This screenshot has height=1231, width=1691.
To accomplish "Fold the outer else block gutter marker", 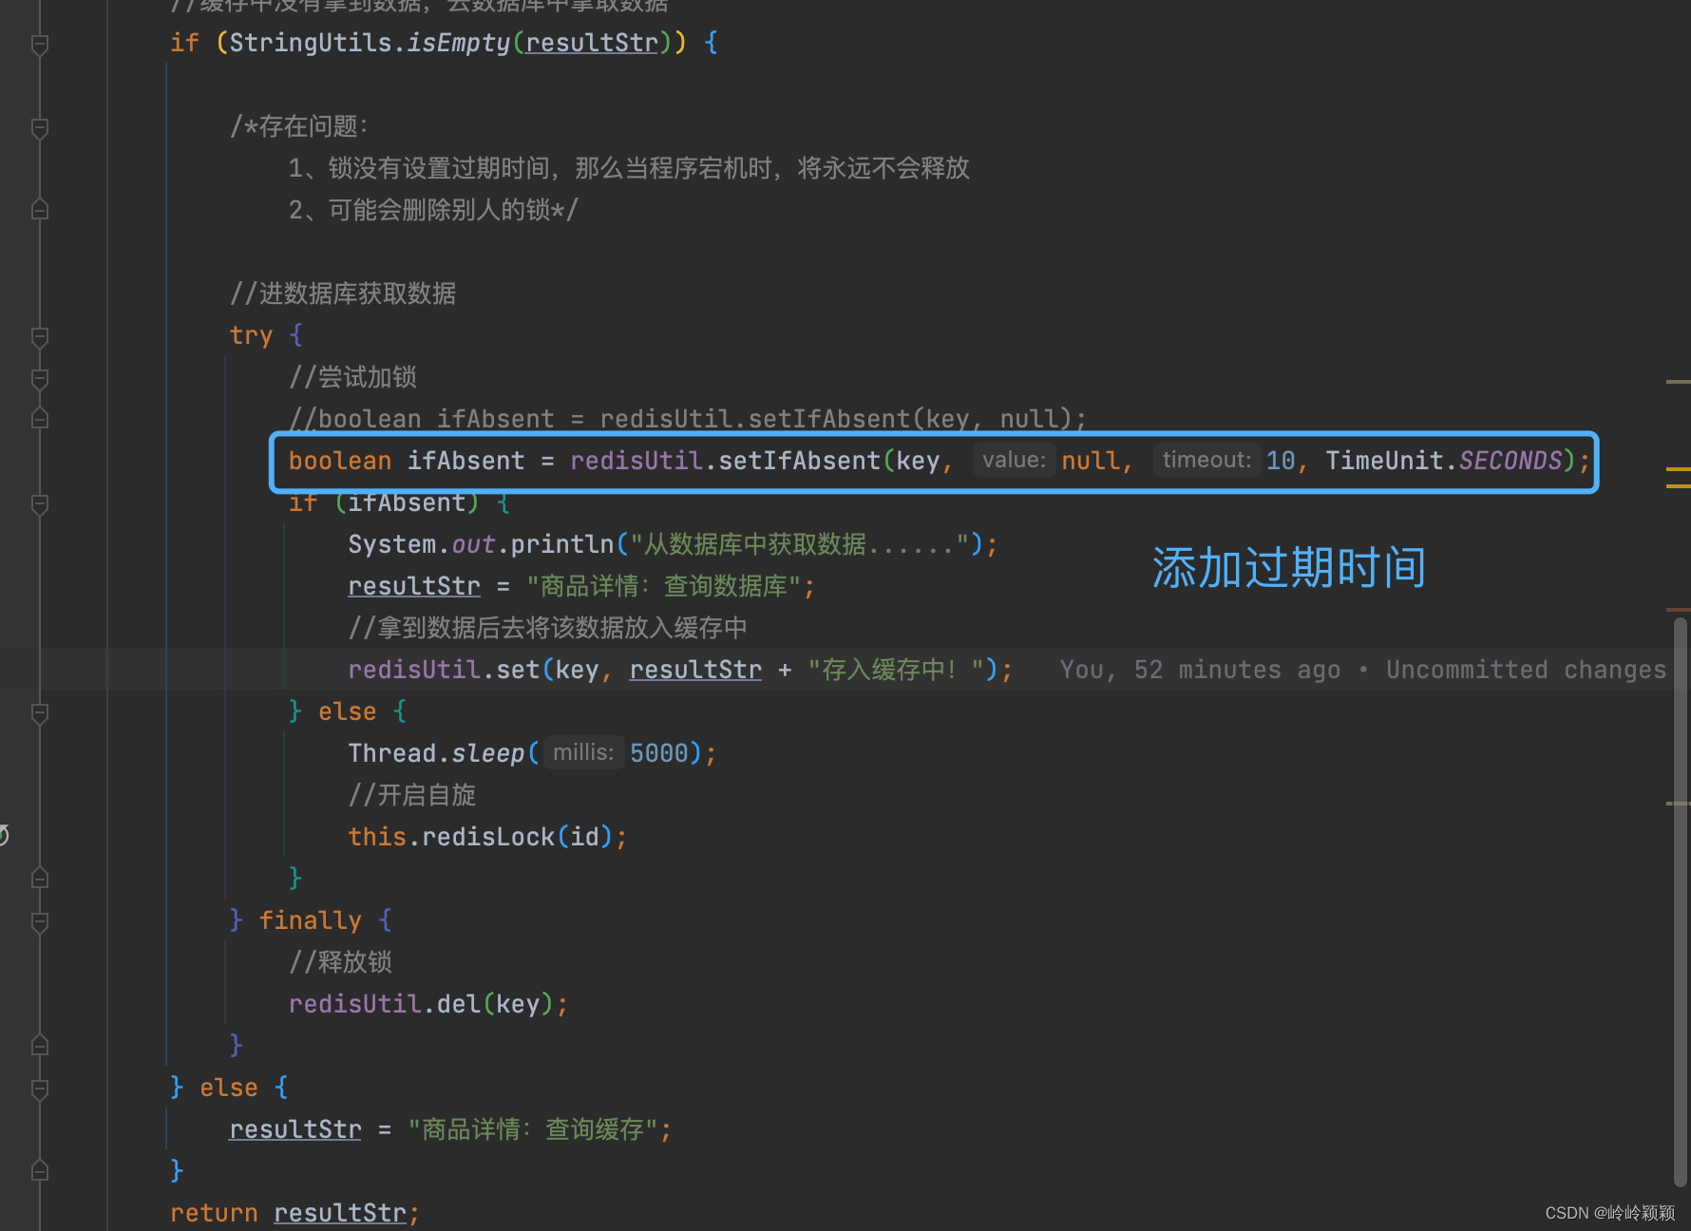I will (40, 1089).
